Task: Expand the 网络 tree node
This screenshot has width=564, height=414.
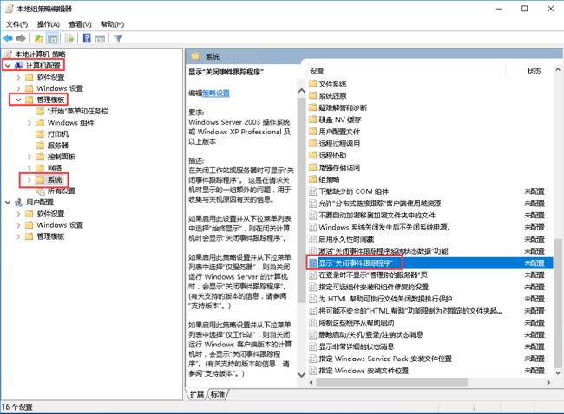Action: click(30, 168)
